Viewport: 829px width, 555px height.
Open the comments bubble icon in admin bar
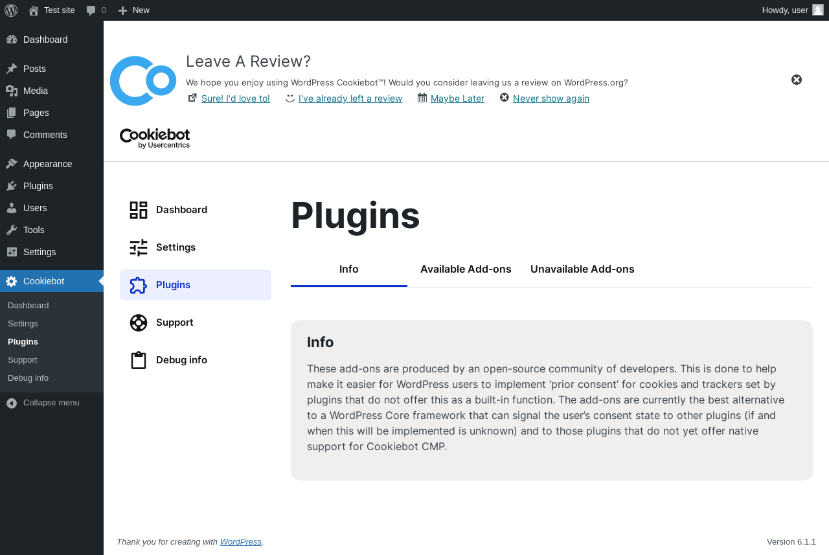pyautogui.click(x=91, y=10)
